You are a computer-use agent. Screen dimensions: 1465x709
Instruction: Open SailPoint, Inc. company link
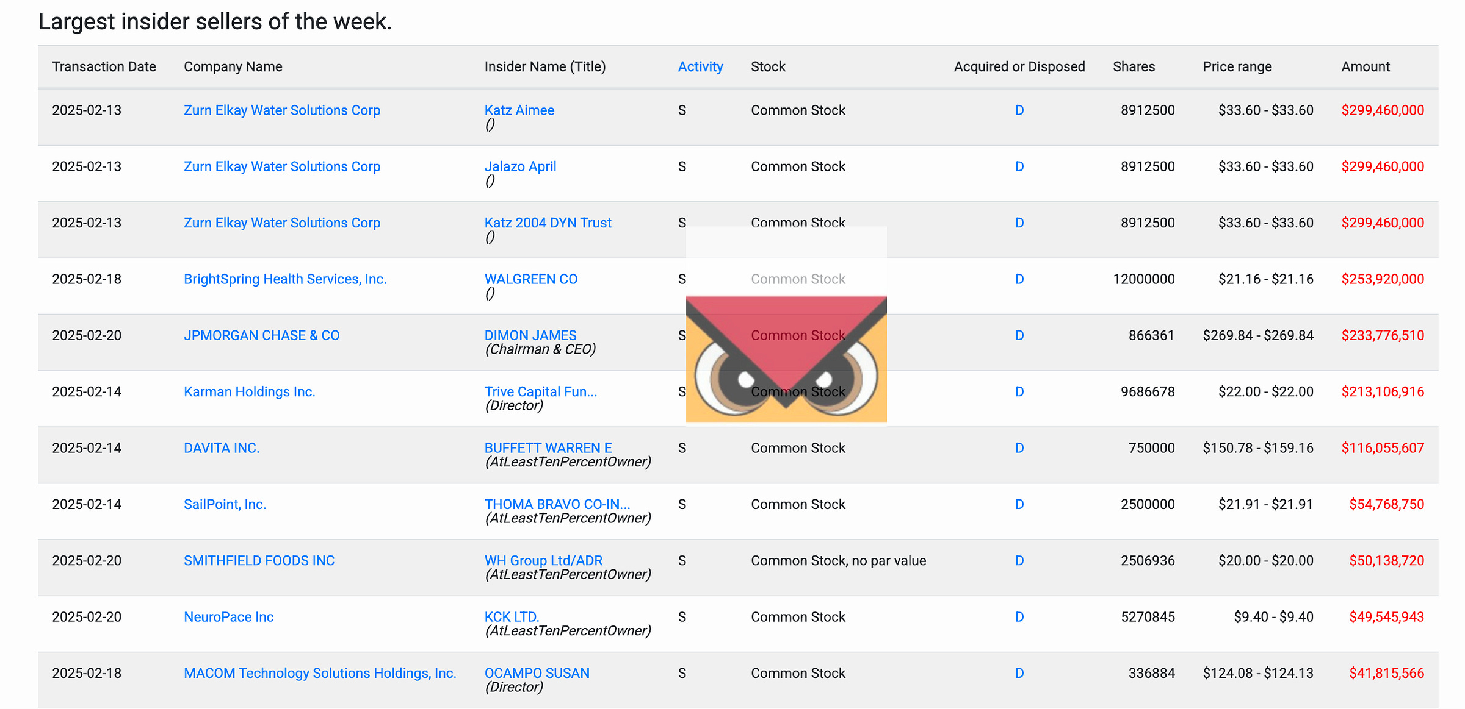[225, 504]
